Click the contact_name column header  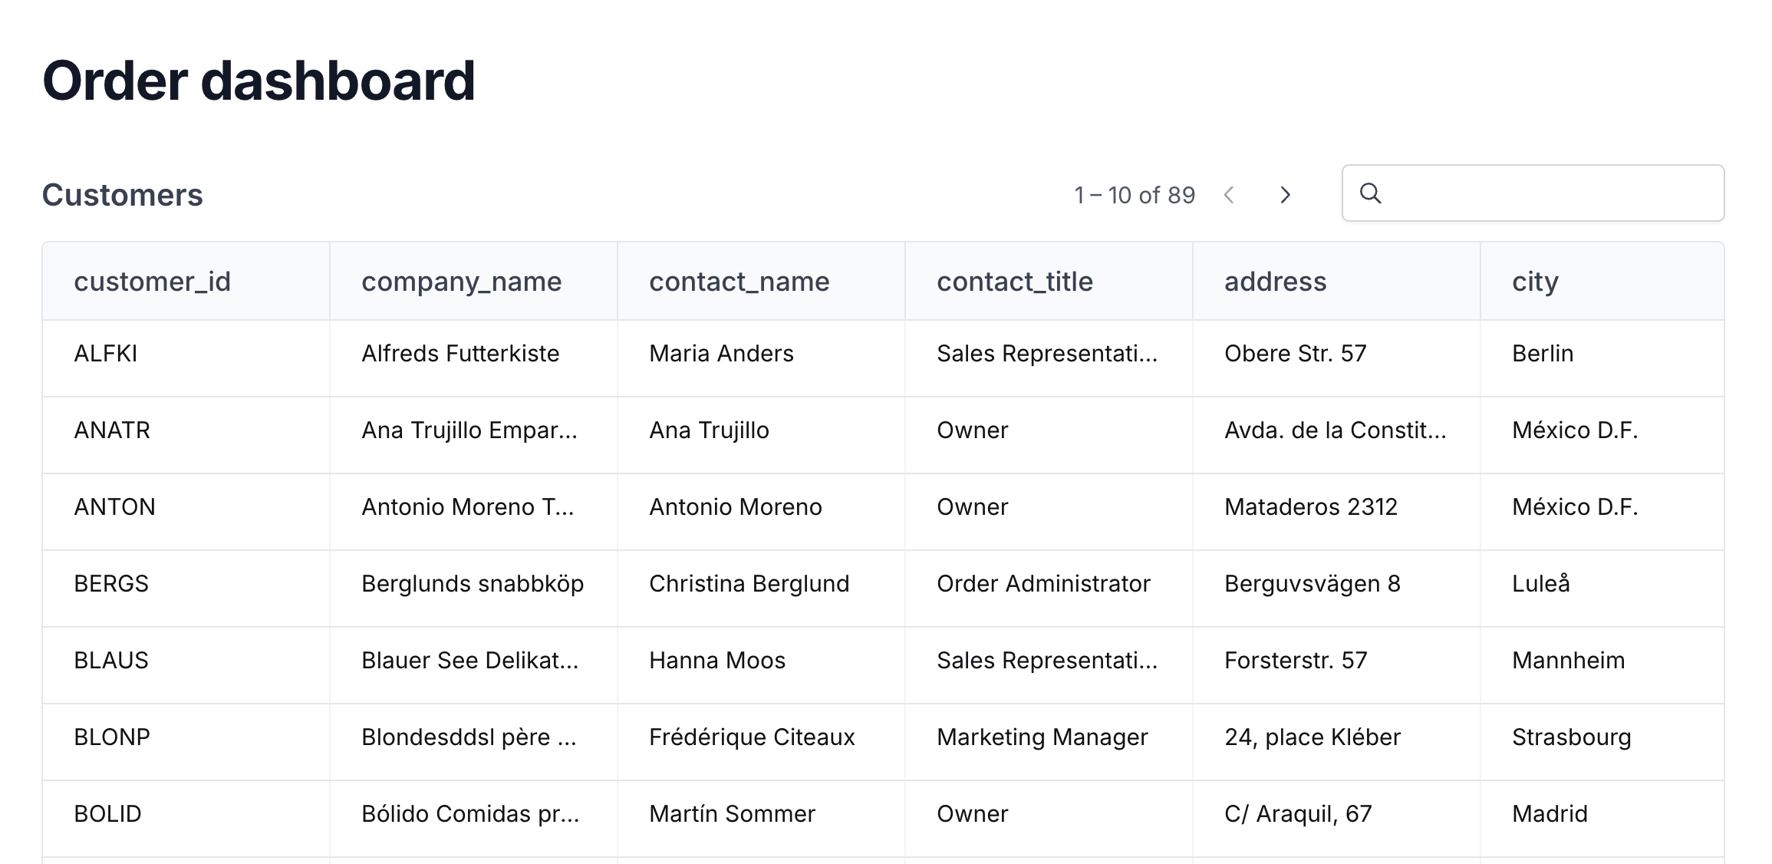[x=739, y=282]
